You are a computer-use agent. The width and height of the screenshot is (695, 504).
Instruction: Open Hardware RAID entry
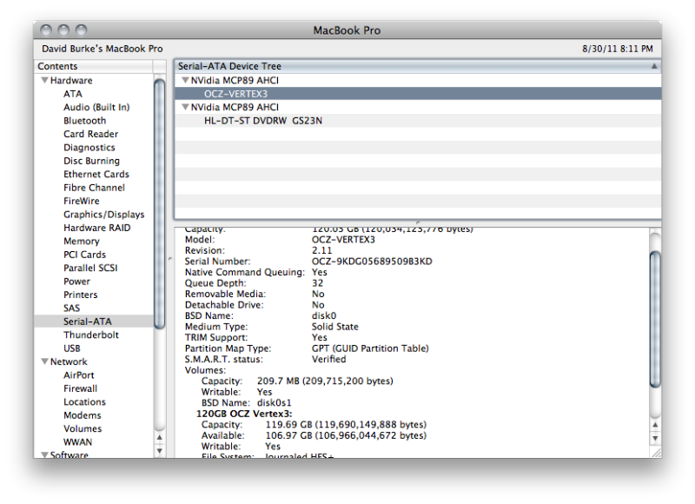point(97,228)
